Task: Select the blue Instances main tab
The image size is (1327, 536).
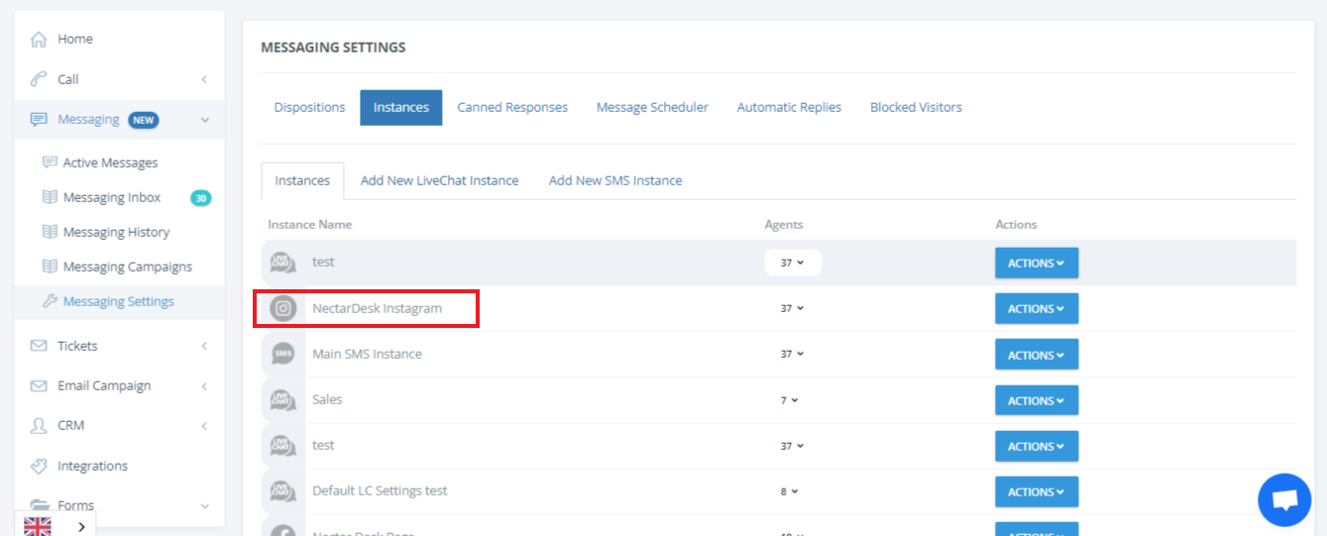Action: coord(401,107)
